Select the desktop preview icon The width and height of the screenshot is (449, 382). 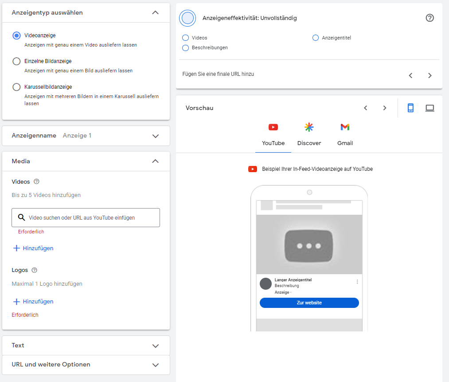[429, 107]
